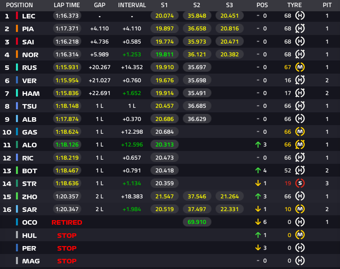The height and width of the screenshot is (269, 340).
Task: Select driver VER in the standings
Action: (29, 80)
